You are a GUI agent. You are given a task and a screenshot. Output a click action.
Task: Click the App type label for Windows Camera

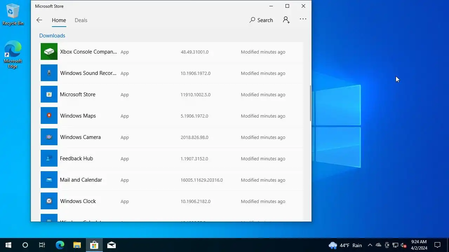[x=125, y=138]
